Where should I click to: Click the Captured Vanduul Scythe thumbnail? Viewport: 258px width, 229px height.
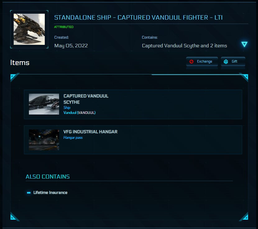44,104
